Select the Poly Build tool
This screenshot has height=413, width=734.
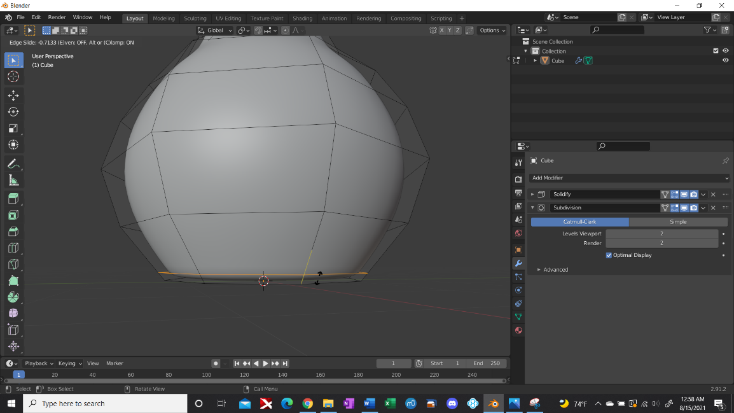click(13, 281)
